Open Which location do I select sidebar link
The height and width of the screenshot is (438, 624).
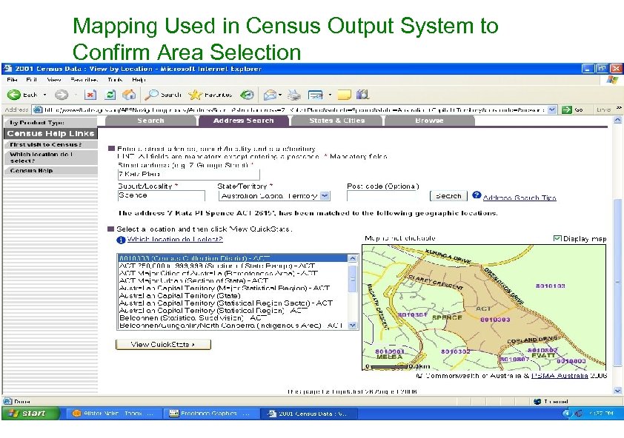point(50,158)
